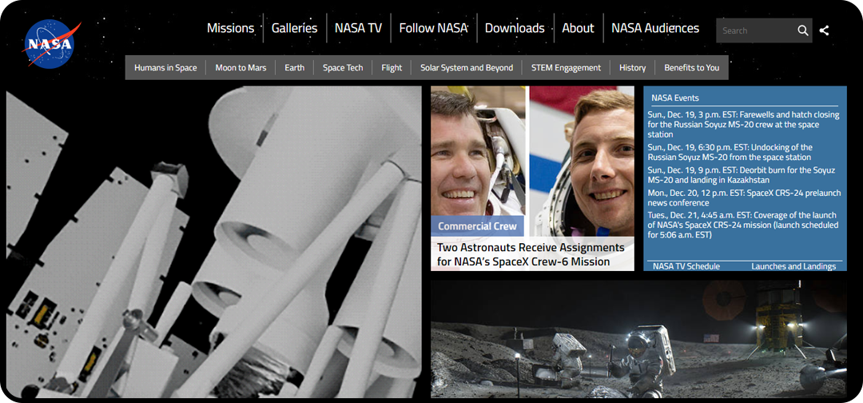Open the About menu
863x403 pixels.
(x=578, y=28)
